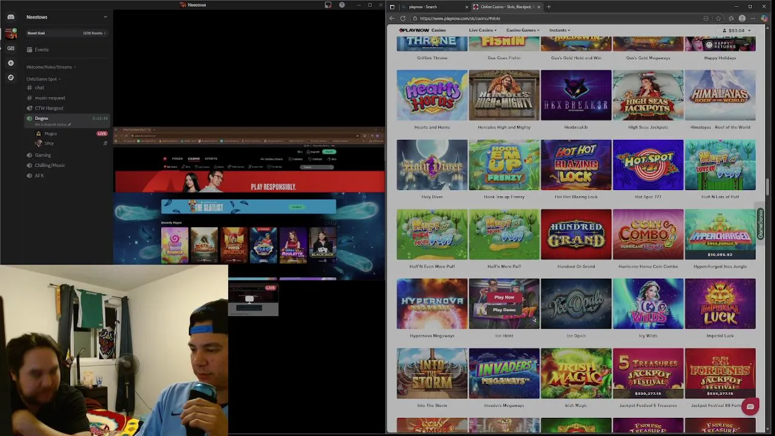This screenshot has height=436, width=775.
Task: Select the Neestows server icon in Discord
Action: pyautogui.click(x=10, y=33)
